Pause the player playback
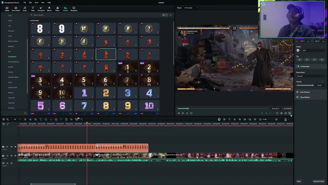Image resolution: width=328 pixels, height=185 pixels. [x=187, y=113]
